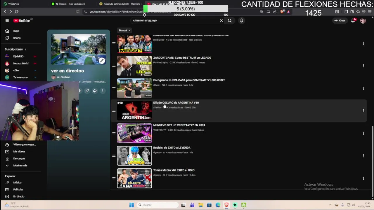The image size is (374, 210).
Task: Open Mis vídeos in the sidebar
Action: 19,151
